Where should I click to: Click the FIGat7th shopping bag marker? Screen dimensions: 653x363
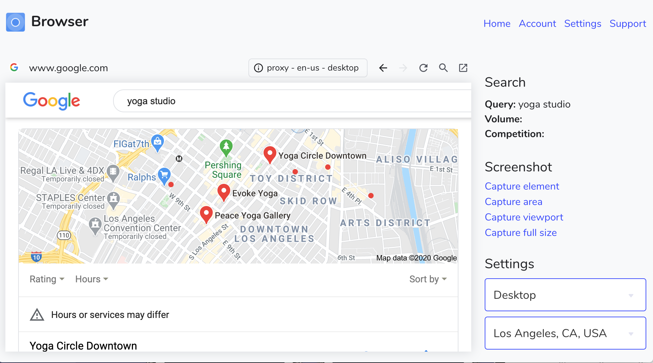pyautogui.click(x=158, y=143)
